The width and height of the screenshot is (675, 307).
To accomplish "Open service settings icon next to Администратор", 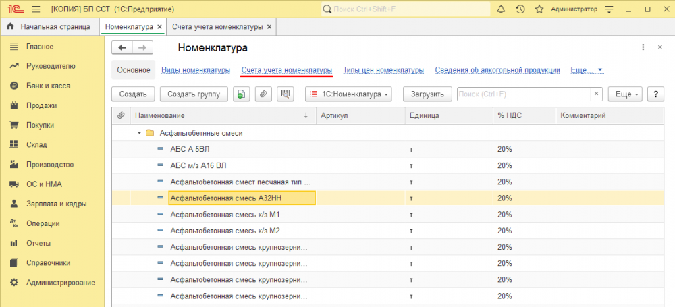I will 609,9.
